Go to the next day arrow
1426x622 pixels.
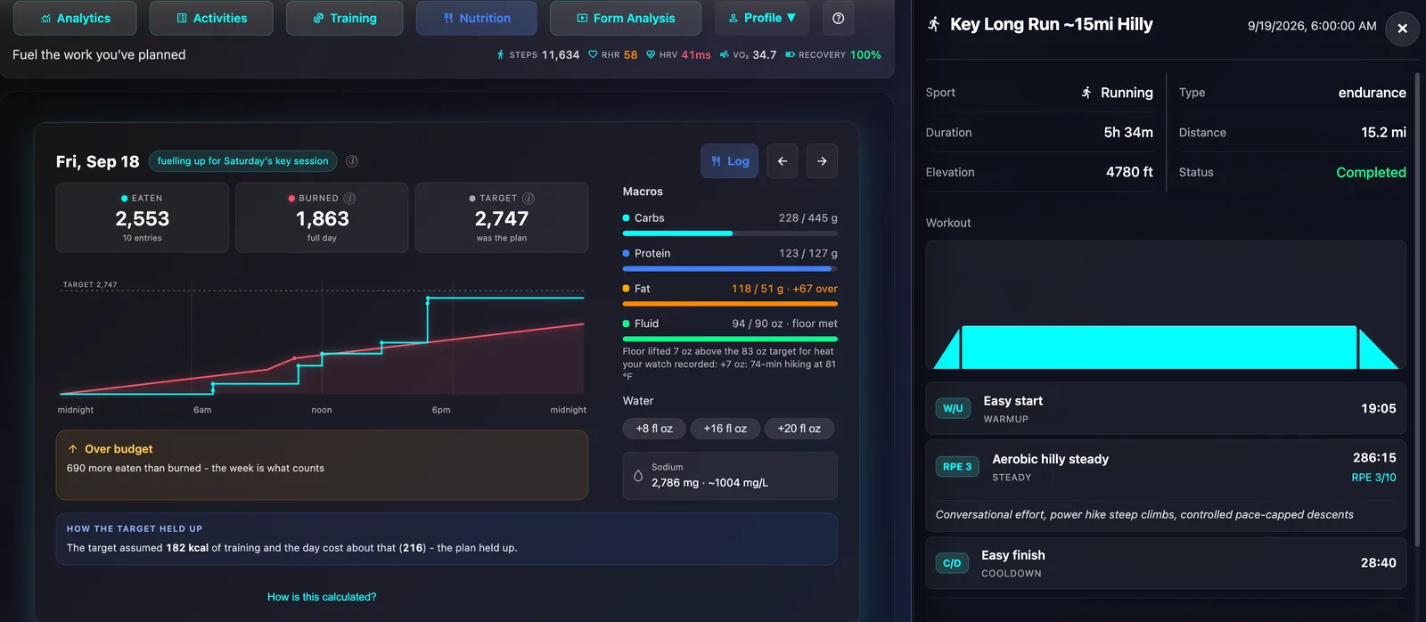click(822, 161)
